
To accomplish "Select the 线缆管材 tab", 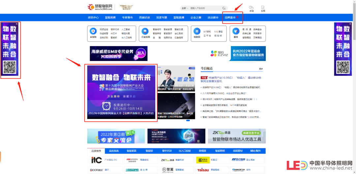I will click(238, 151).
